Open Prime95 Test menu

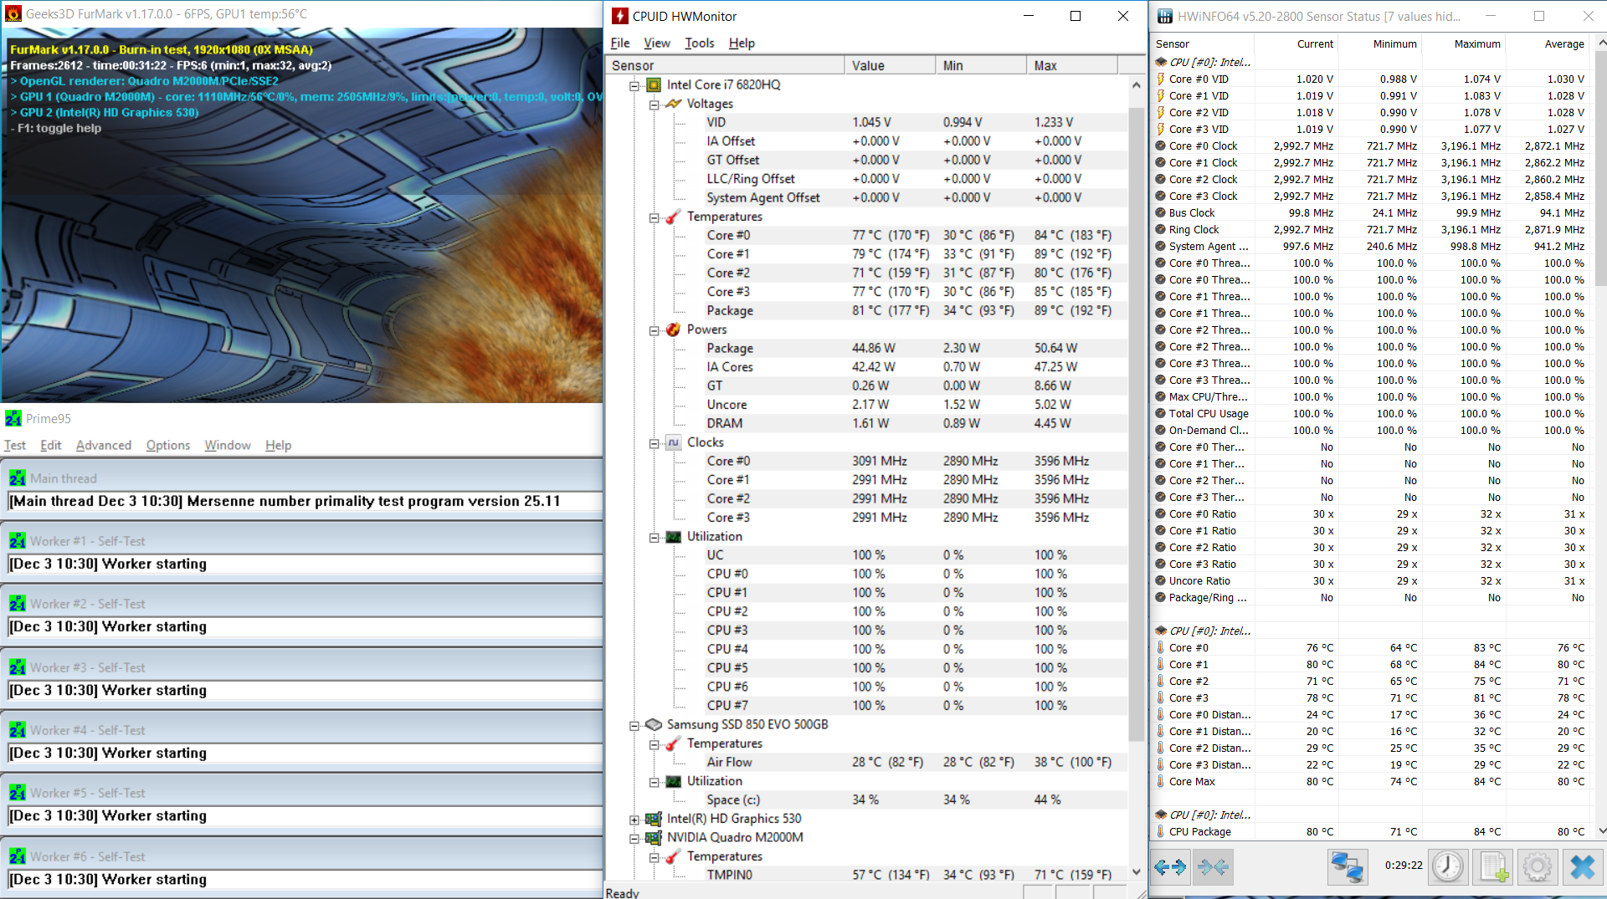(15, 445)
